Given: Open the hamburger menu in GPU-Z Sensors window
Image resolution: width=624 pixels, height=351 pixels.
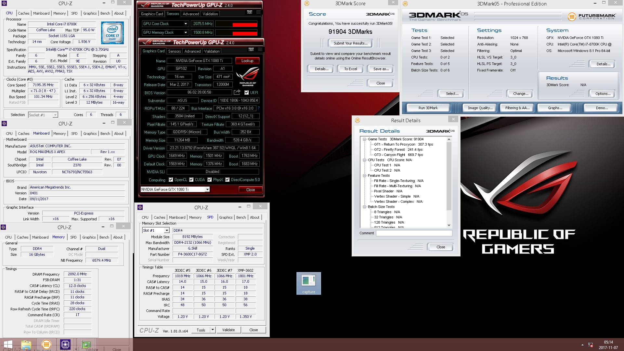Looking at the screenshot, I should point(258,12).
